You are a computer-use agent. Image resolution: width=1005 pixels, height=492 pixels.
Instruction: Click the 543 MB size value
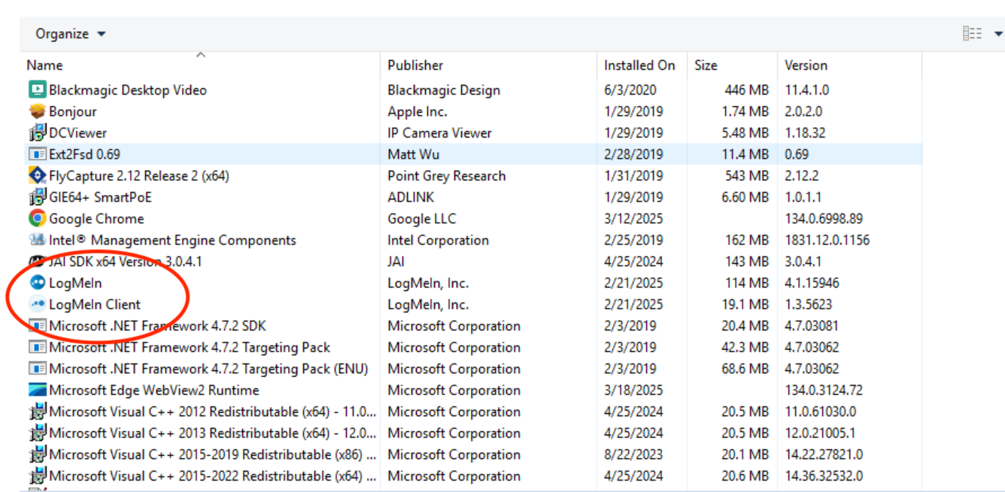(746, 175)
